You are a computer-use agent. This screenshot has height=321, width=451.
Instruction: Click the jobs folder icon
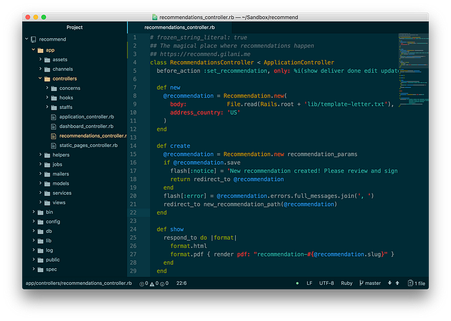pos(48,164)
